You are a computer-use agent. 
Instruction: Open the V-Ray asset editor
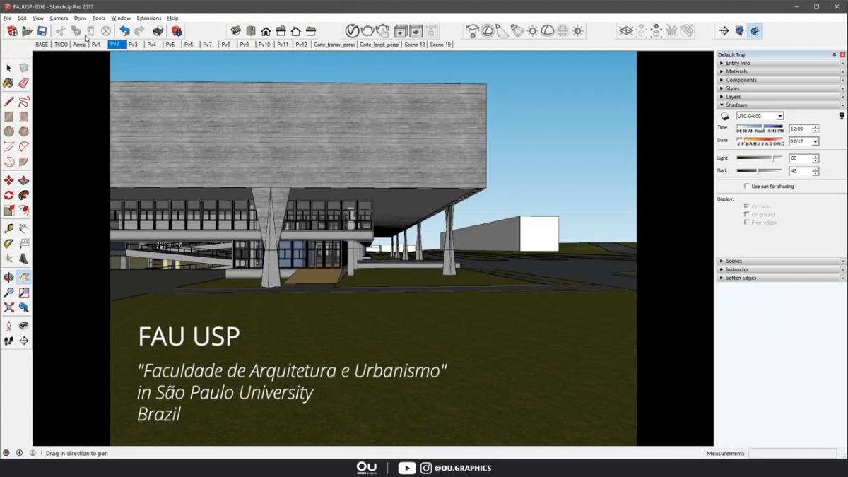[x=352, y=31]
